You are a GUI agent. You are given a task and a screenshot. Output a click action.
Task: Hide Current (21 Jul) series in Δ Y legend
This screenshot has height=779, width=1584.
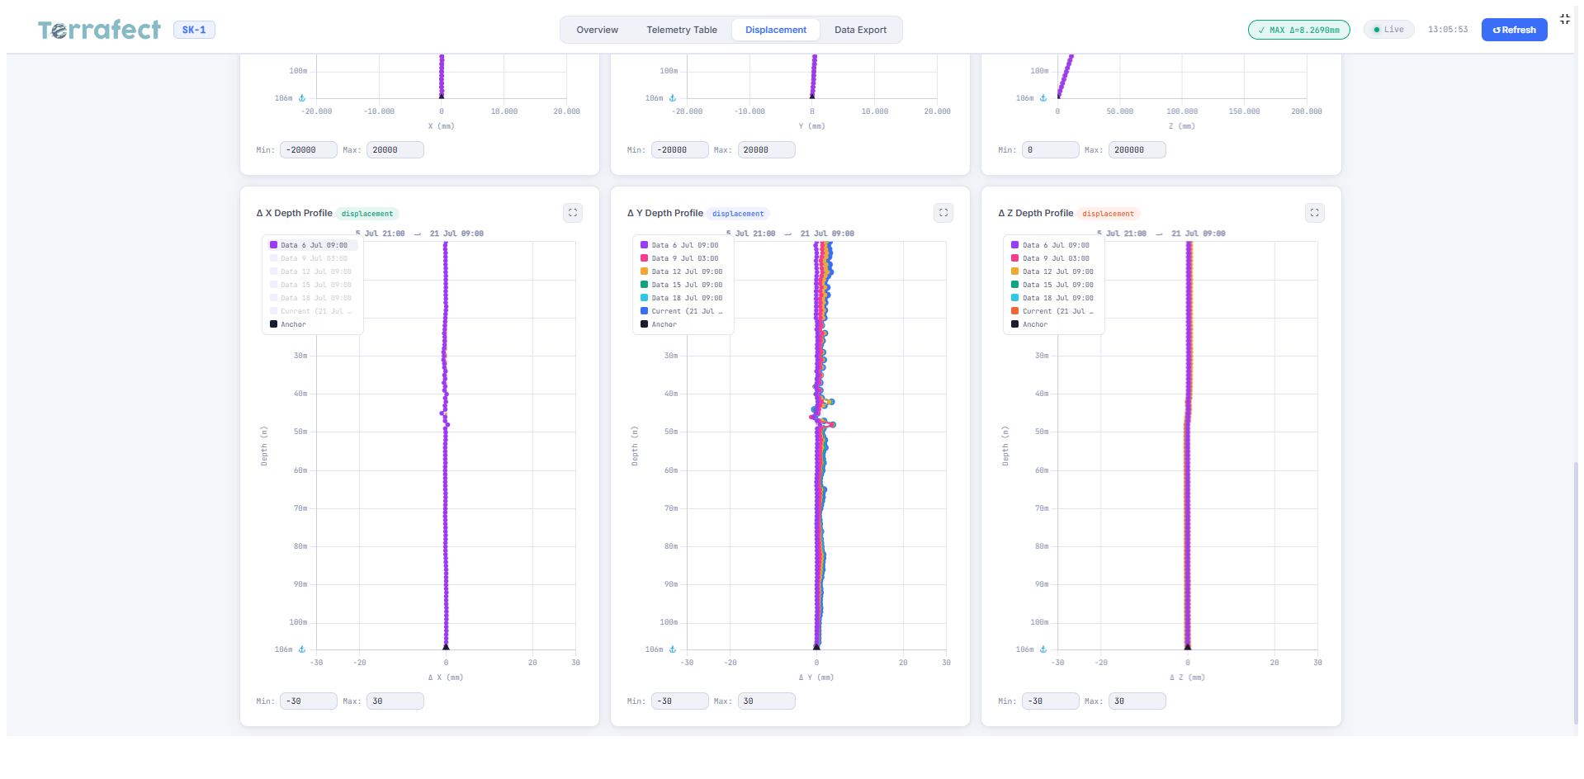pos(683,311)
